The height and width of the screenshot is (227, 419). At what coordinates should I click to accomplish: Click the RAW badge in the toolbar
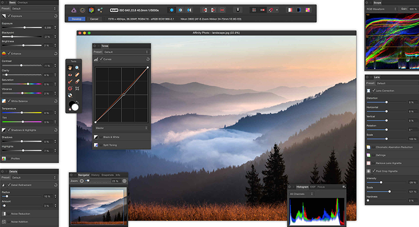114,10
